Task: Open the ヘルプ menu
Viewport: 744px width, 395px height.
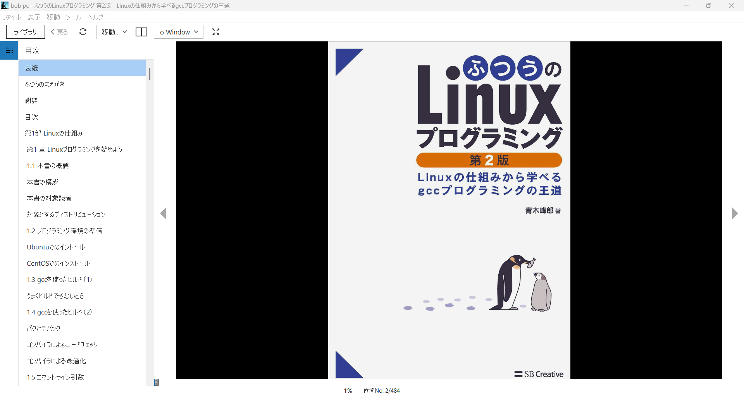Action: (x=96, y=17)
